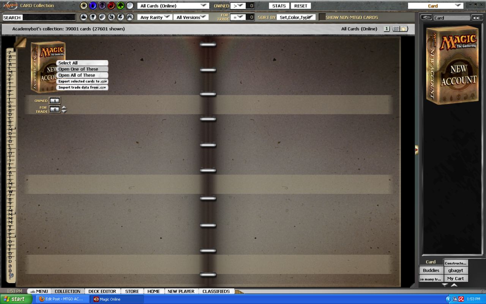Filter by blue mana color
Image resolution: width=486 pixels, height=304 pixels.
pos(93,6)
